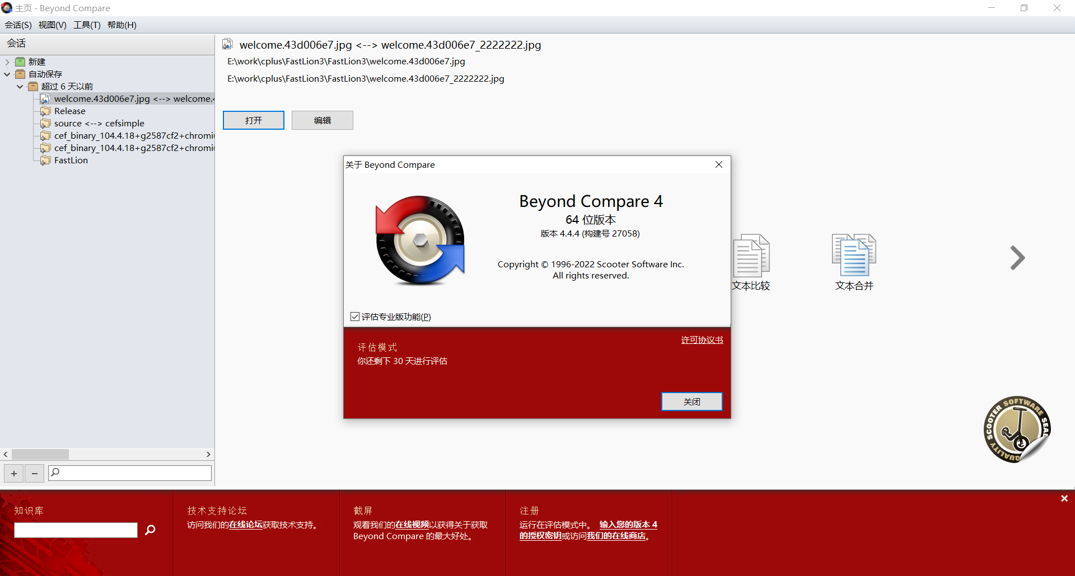This screenshot has height=576, width=1075.
Task: Click the knowledge base search text box
Action: [76, 530]
